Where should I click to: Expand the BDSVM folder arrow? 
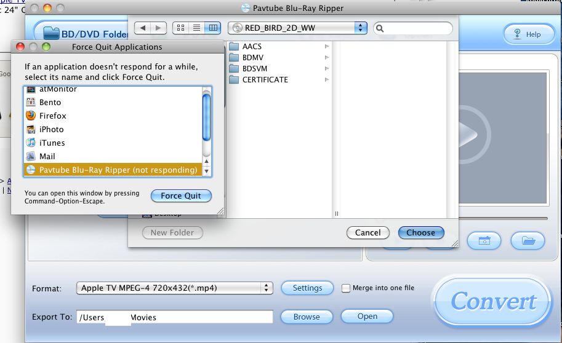[326, 69]
